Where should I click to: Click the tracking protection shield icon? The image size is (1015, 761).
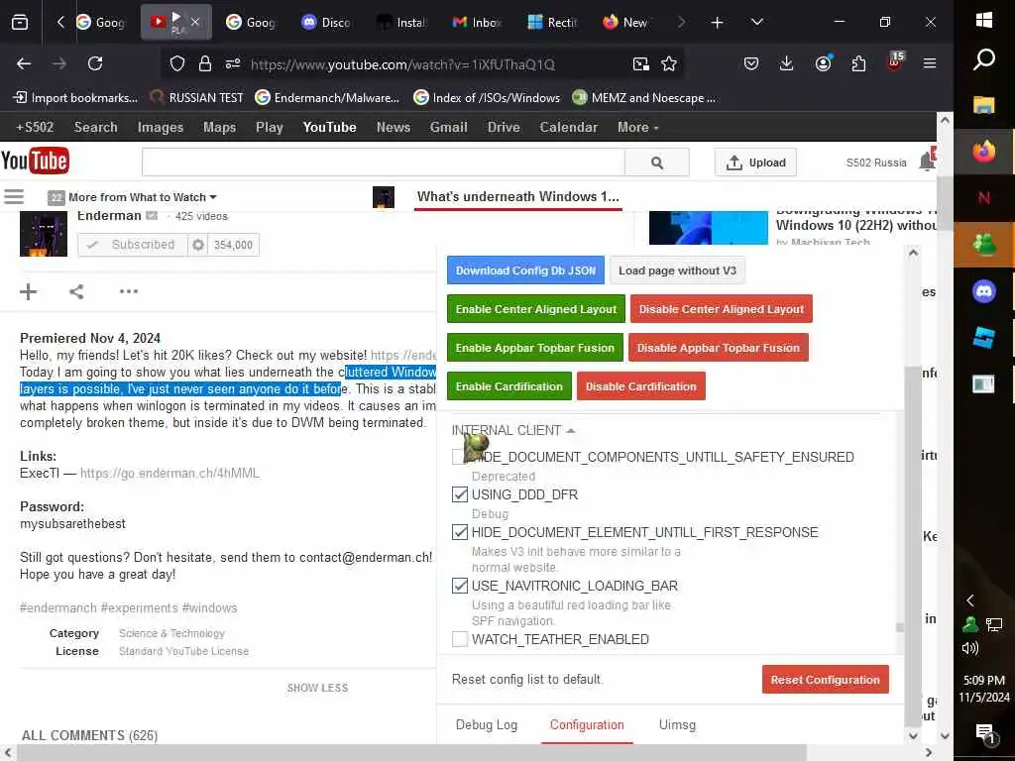177,63
